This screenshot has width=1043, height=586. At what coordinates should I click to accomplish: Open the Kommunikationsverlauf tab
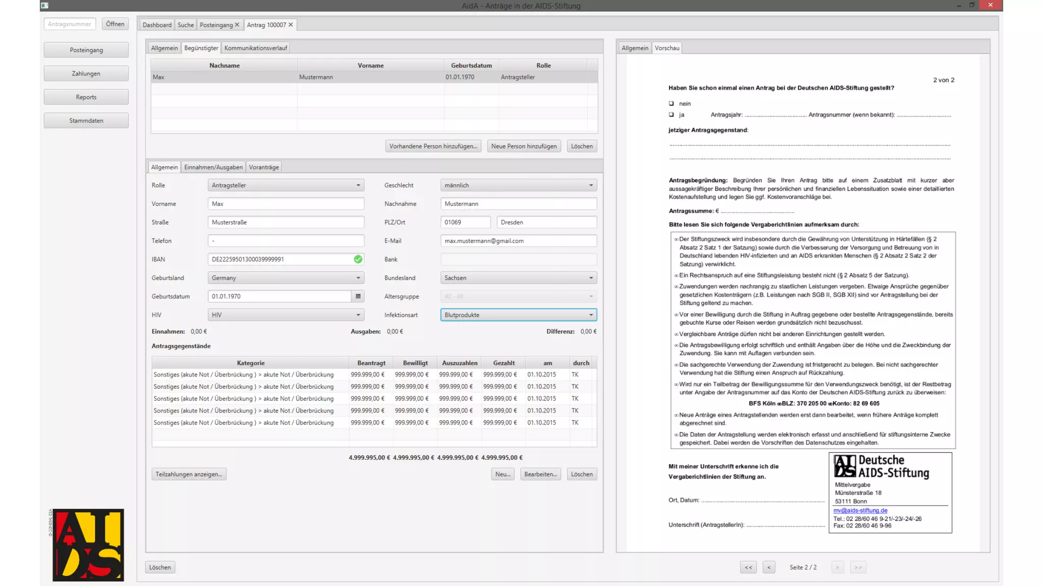[256, 48]
